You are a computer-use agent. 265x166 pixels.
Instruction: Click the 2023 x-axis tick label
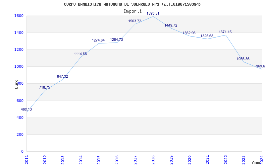point(243,160)
